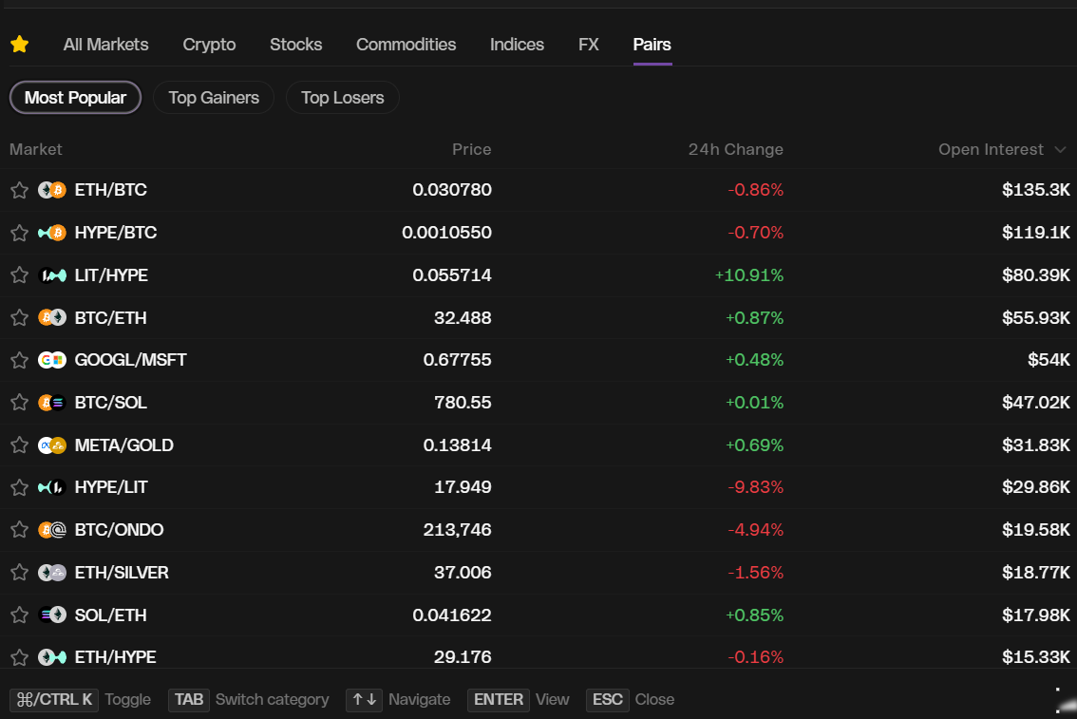Switch to All Markets tab

105,45
